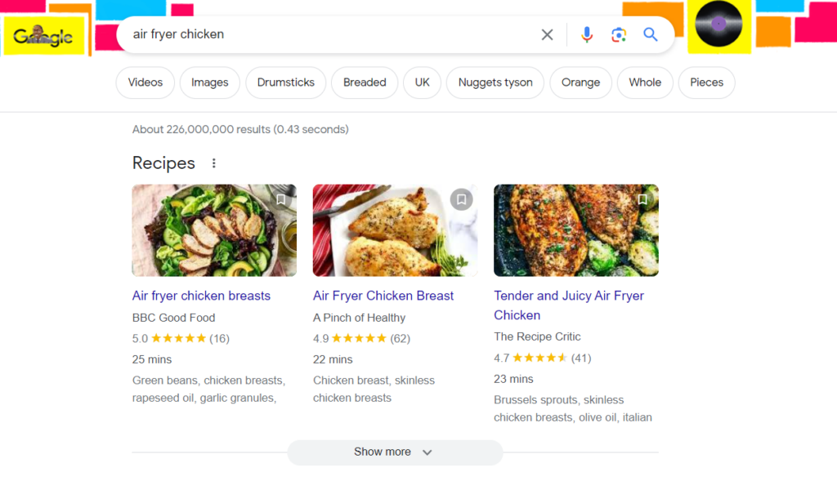Switch to the Videos tab
The height and width of the screenshot is (481, 837).
(145, 82)
